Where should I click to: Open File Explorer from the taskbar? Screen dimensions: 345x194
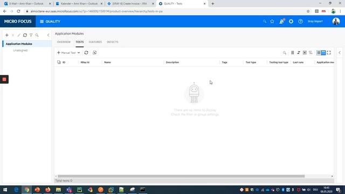58,190
